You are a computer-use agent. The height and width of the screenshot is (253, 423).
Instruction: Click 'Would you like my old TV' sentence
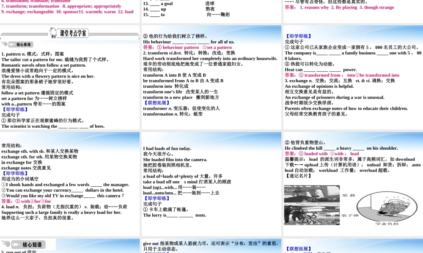point(63,196)
